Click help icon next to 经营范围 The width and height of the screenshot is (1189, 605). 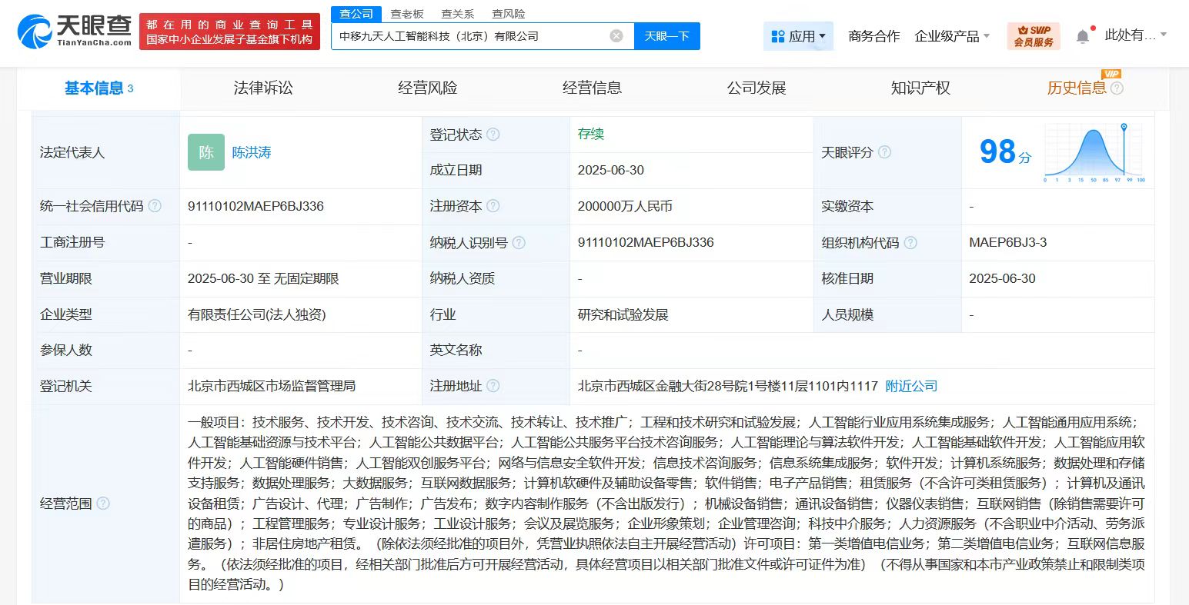click(x=103, y=504)
